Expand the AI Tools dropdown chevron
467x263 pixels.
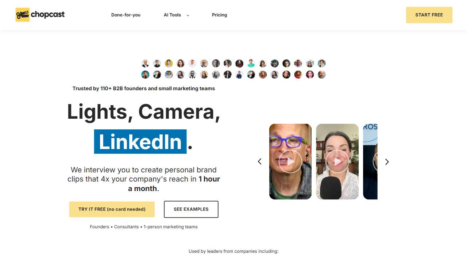click(x=188, y=15)
